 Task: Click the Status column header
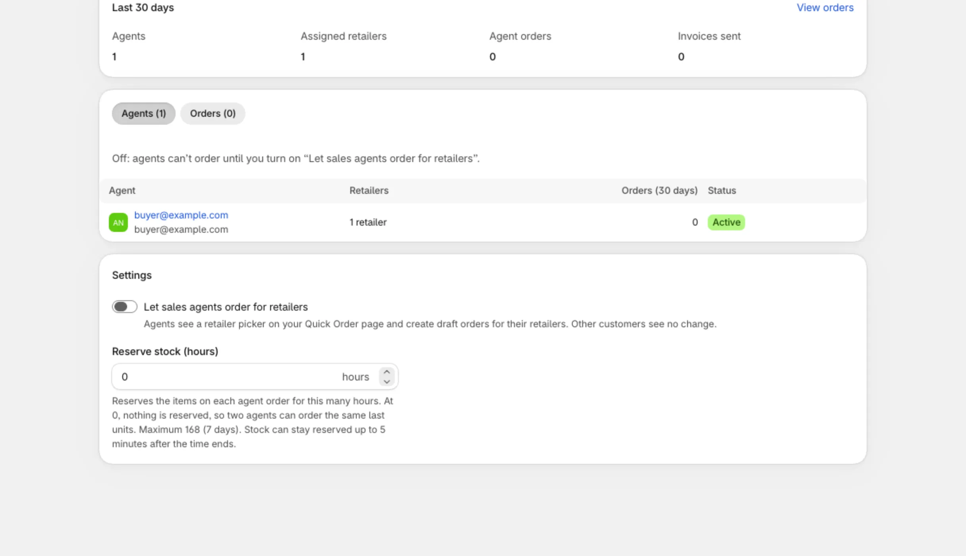722,191
